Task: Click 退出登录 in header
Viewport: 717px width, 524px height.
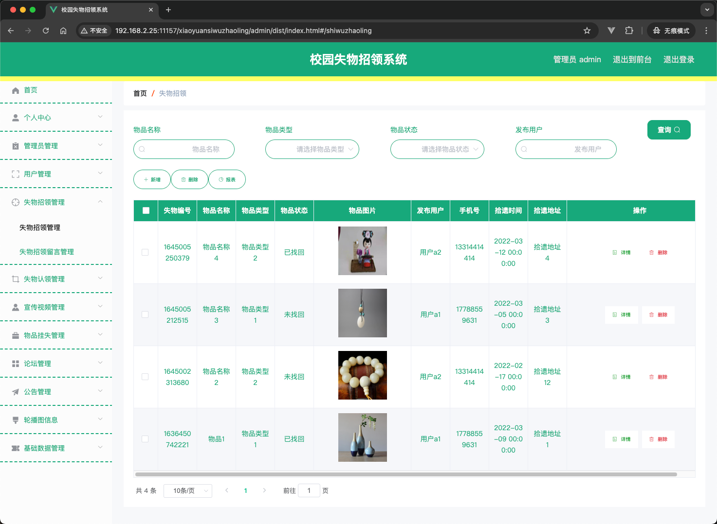Action: [679, 59]
